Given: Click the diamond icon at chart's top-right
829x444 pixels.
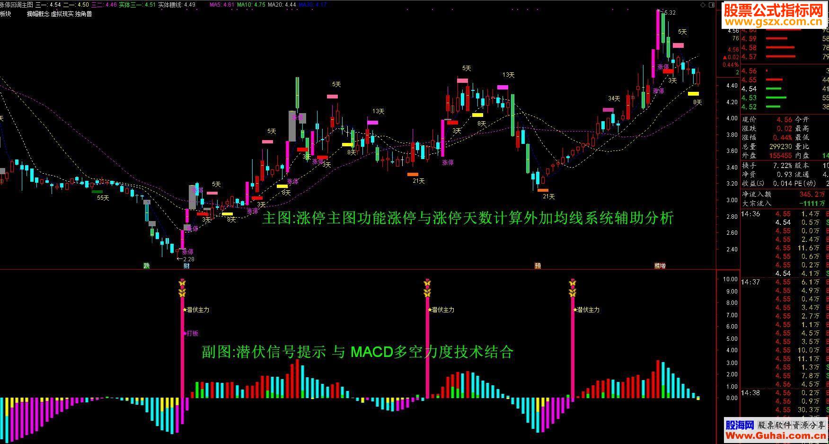Looking at the screenshot, I should (x=703, y=4).
